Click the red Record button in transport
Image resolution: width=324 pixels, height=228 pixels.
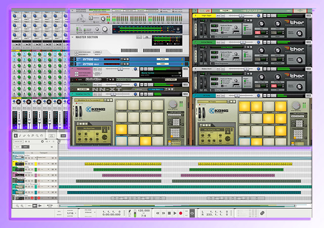(180, 213)
